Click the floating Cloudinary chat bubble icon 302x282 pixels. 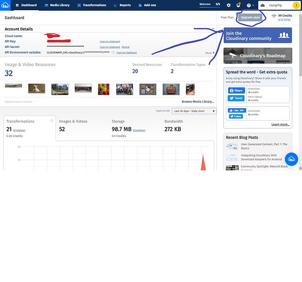291,159
